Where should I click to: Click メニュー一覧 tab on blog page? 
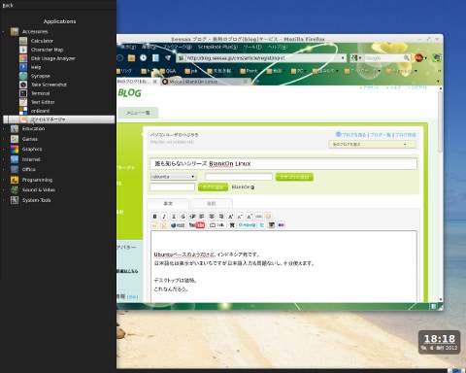(x=138, y=113)
